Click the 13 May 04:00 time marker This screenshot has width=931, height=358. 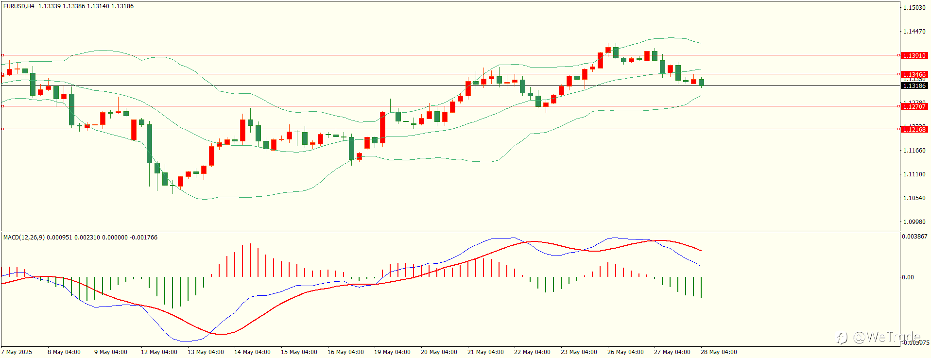pyautogui.click(x=206, y=352)
